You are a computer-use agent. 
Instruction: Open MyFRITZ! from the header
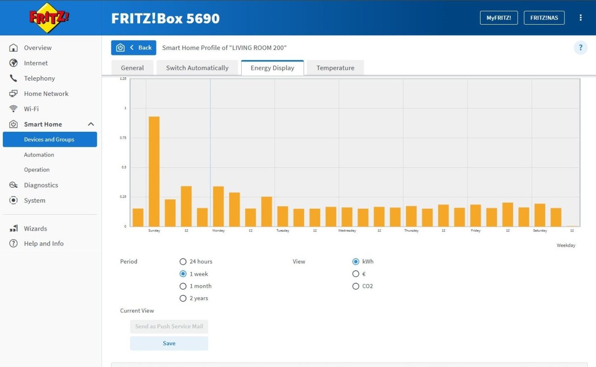[499, 18]
